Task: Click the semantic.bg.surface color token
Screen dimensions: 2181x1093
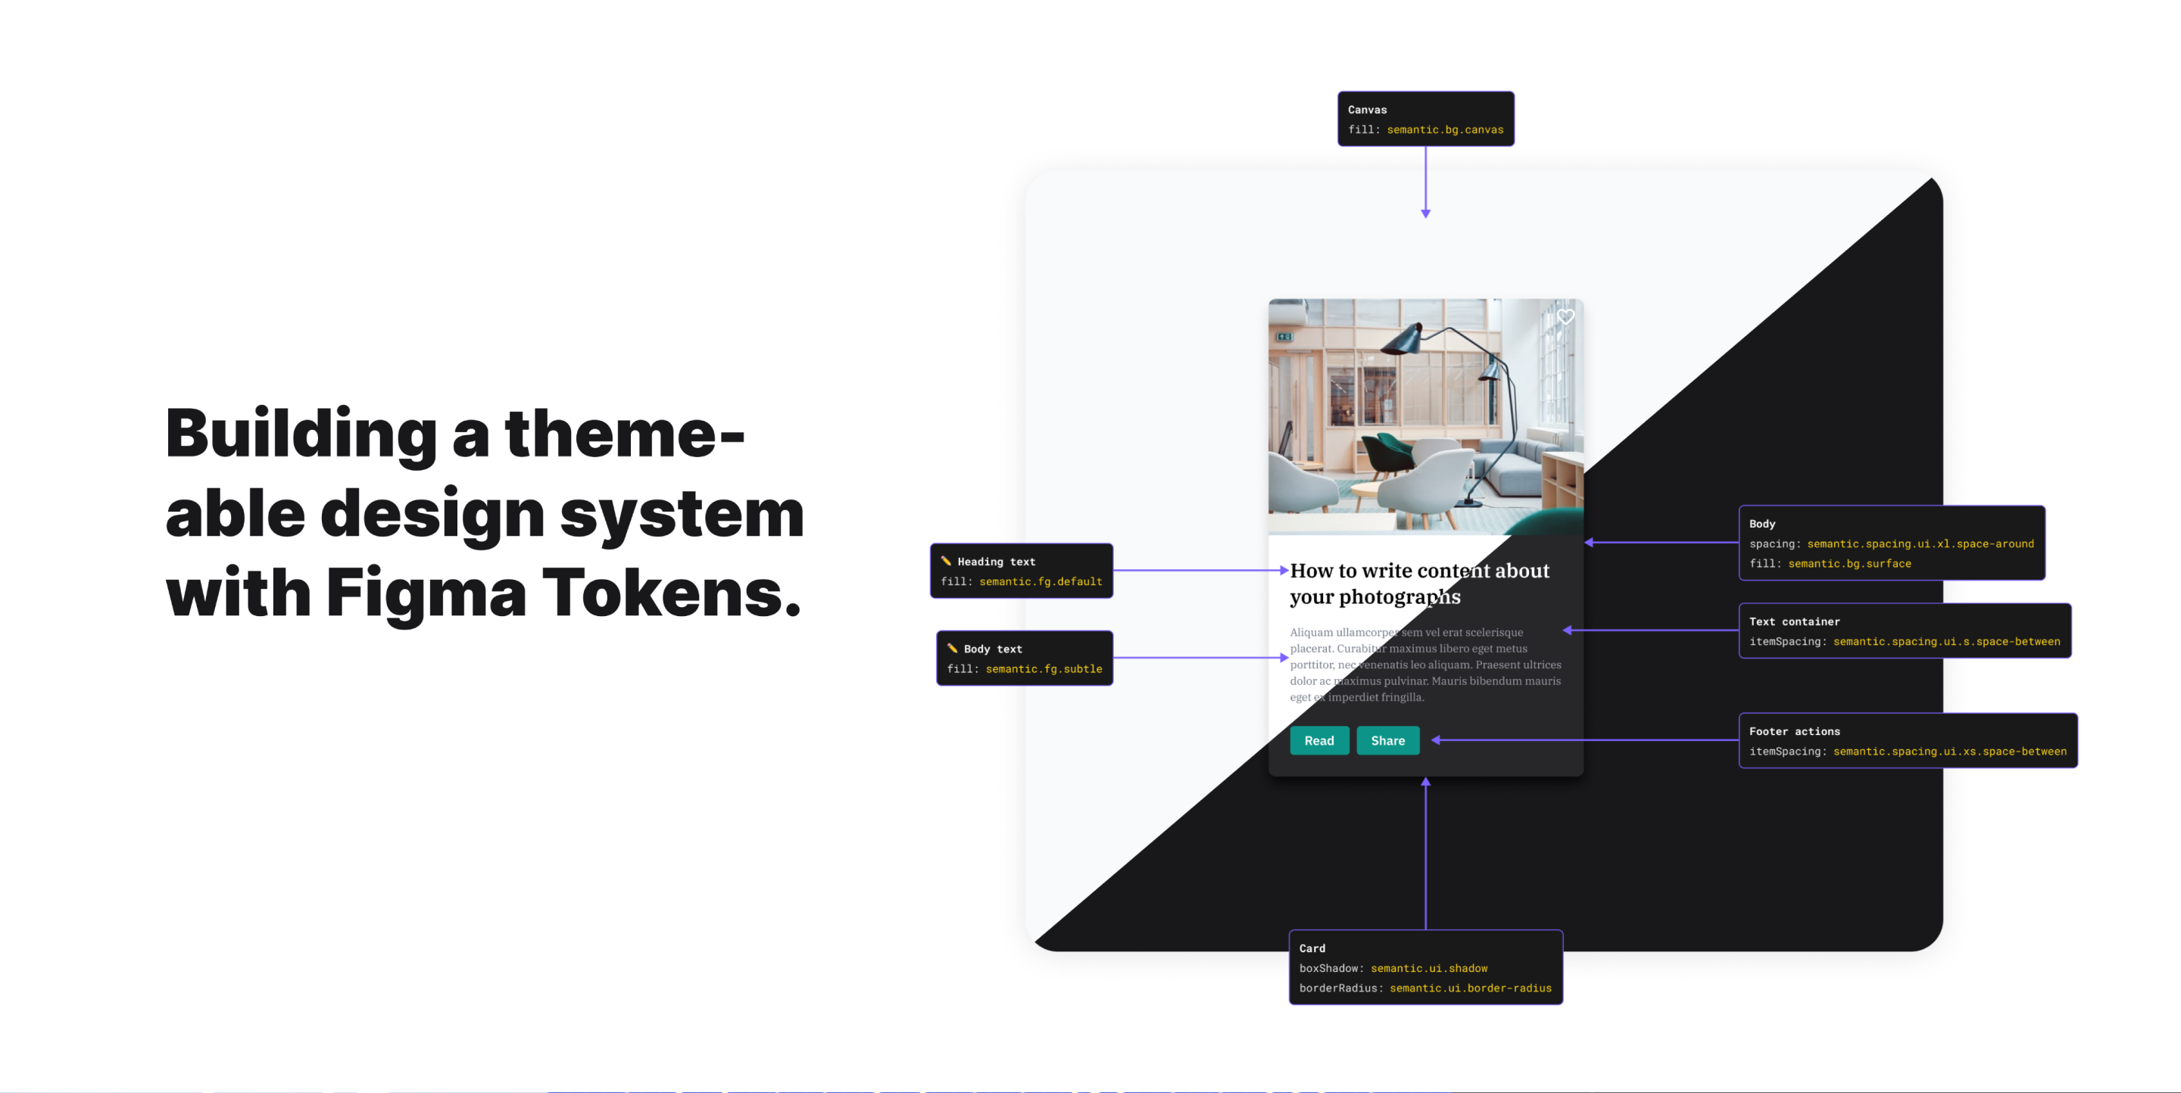Action: click(1849, 563)
